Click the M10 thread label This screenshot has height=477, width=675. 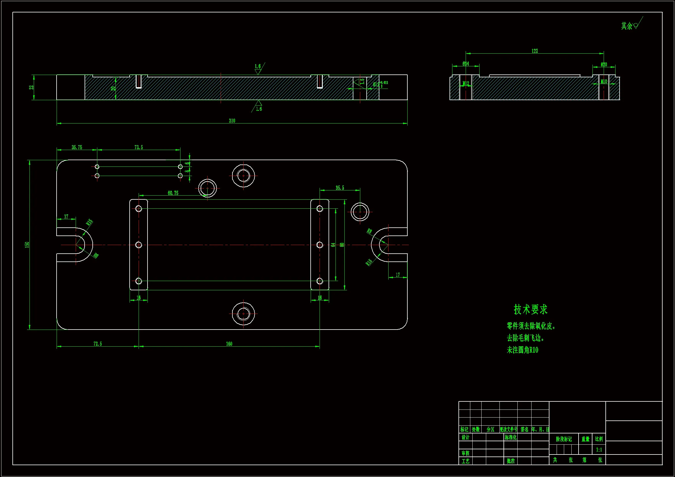pyautogui.click(x=604, y=82)
